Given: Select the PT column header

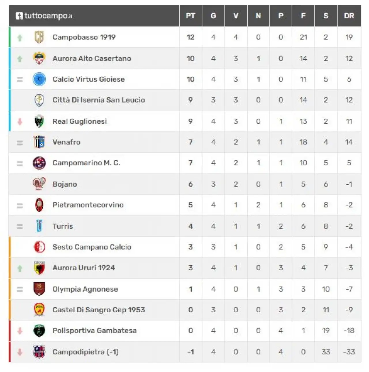Looking at the screenshot, I should tap(191, 16).
